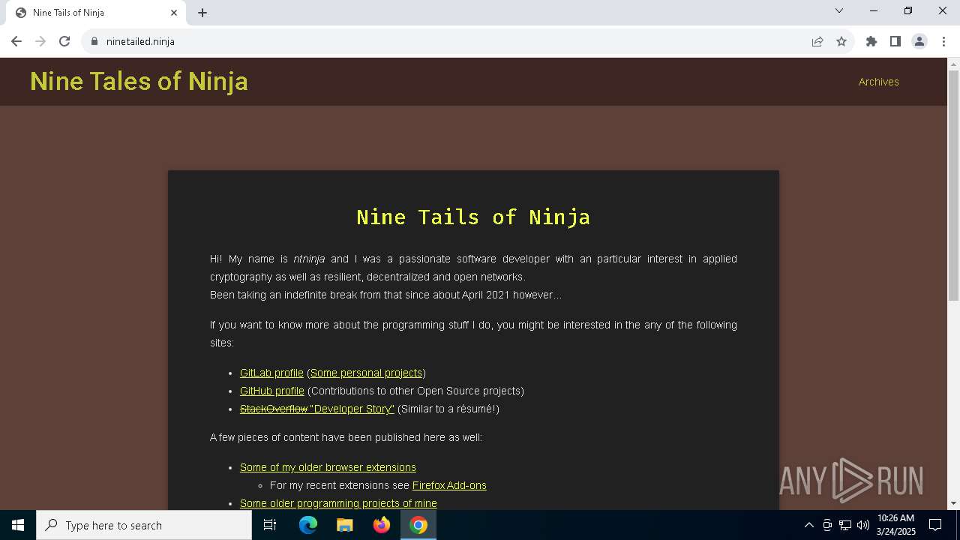Close the Nine Tails of Ninja tab
The image size is (960, 540).
174,13
